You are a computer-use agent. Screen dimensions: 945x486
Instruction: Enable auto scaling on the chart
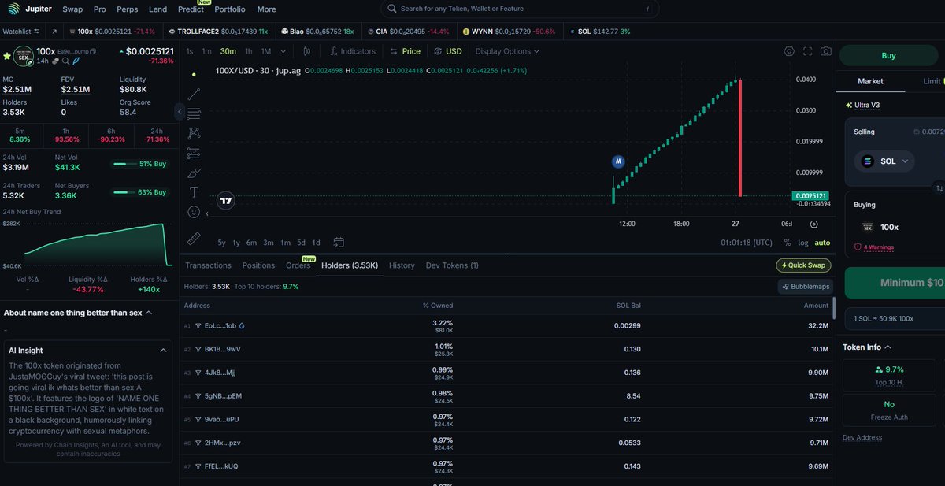click(822, 243)
